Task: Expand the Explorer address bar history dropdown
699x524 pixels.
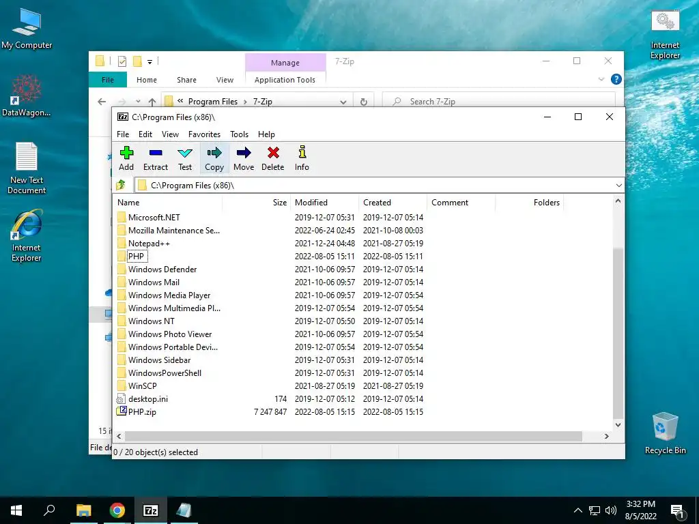Action: [343, 102]
